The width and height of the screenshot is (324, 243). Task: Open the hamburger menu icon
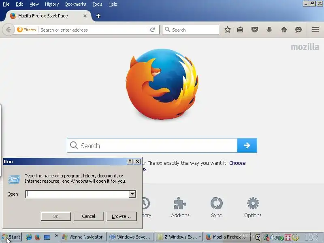coord(315,30)
